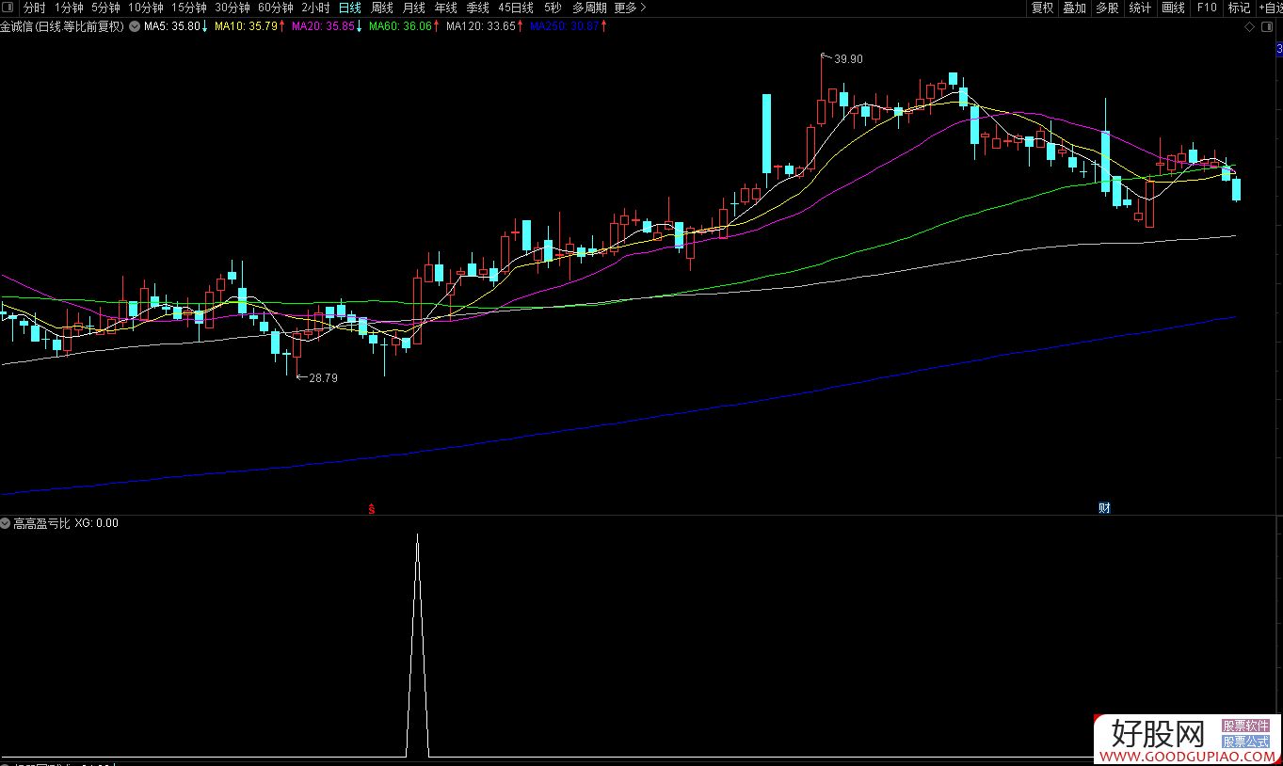The height and width of the screenshot is (766, 1283).
Task: Click the 叠加 overlay button
Action: click(x=1074, y=8)
